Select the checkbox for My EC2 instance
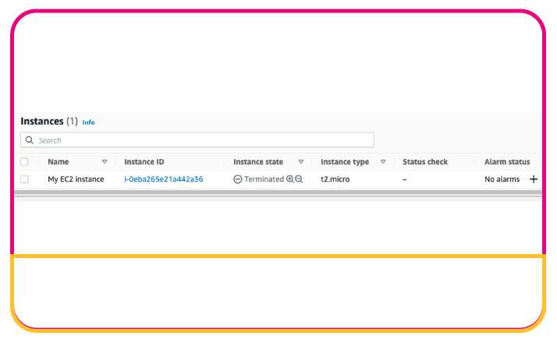557x343 pixels. [x=24, y=179]
